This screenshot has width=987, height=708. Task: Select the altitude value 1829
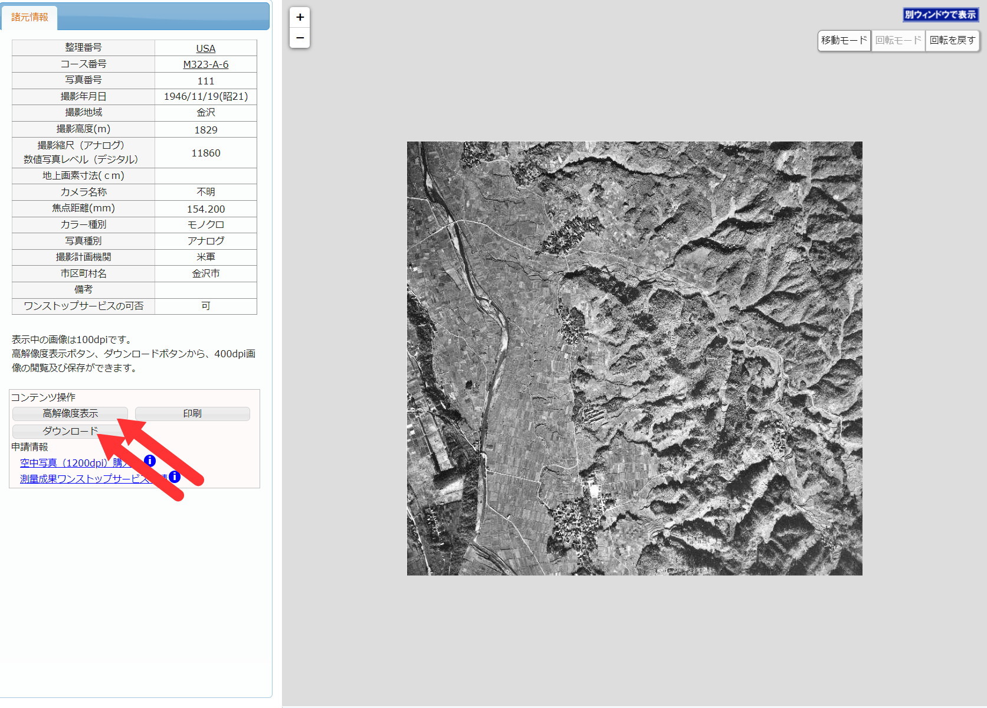point(206,130)
